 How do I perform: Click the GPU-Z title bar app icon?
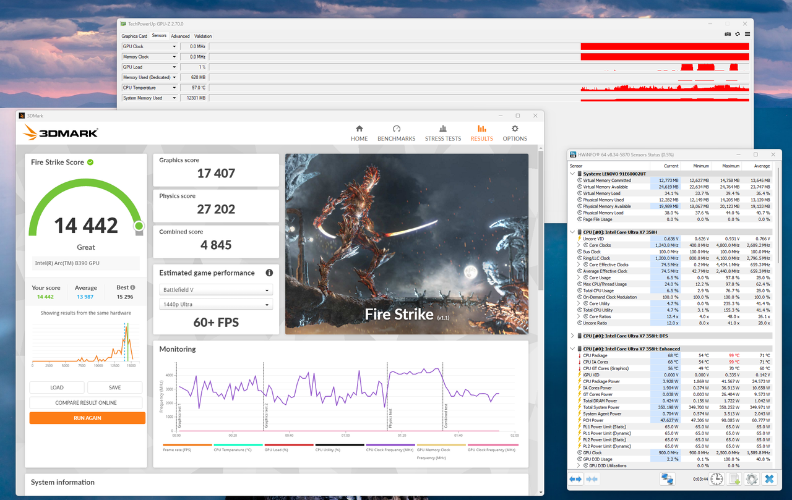[x=123, y=23]
